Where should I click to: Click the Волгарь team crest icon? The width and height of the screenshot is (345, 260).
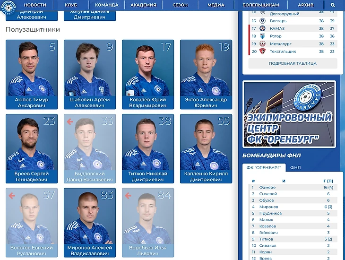(262, 21)
